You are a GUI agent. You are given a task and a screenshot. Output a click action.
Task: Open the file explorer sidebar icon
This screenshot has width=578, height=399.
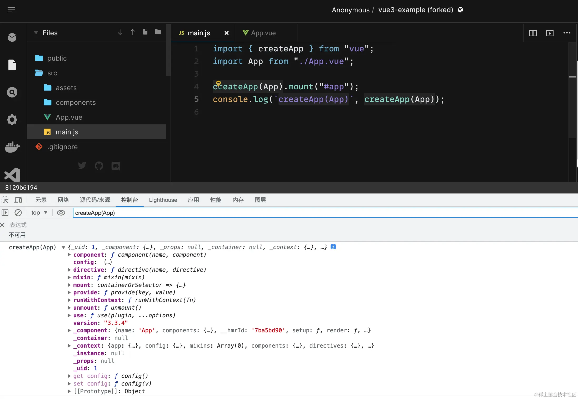(x=12, y=65)
